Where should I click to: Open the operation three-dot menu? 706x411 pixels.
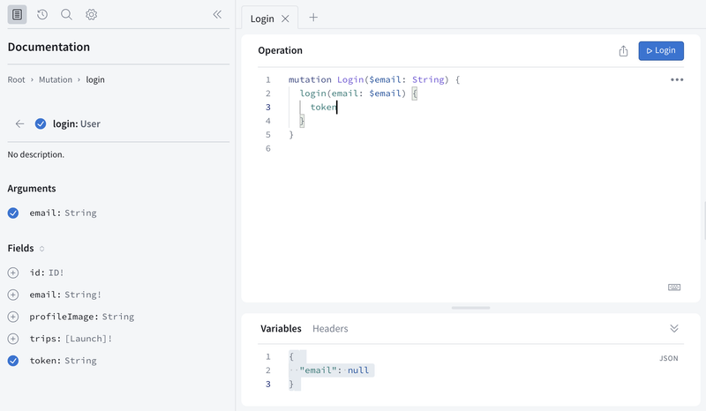pos(677,79)
